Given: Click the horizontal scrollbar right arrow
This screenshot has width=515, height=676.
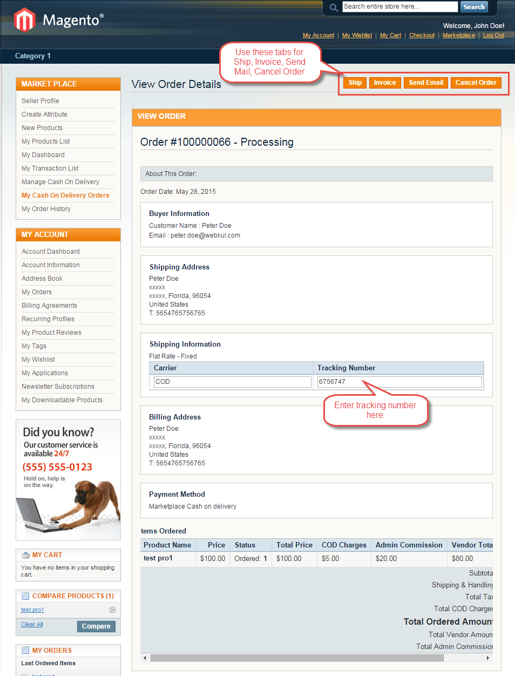Looking at the screenshot, I should coord(488,658).
